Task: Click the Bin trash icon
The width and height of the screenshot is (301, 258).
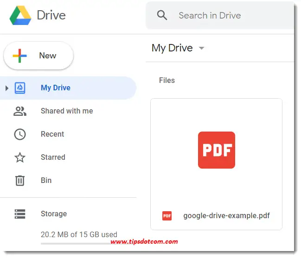Action: click(x=20, y=181)
